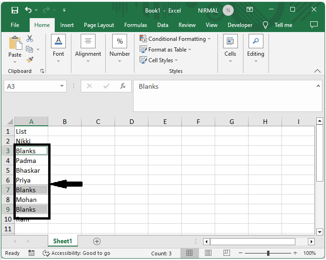Expand the Number group
The image size is (326, 260).
120,48
